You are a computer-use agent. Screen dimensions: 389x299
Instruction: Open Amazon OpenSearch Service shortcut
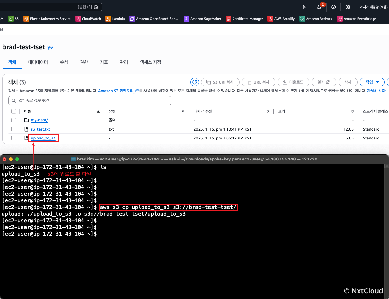coord(154,19)
